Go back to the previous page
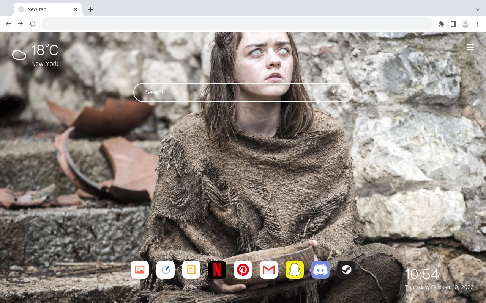Screen dimensions: 486x303 [x=8, y=24]
